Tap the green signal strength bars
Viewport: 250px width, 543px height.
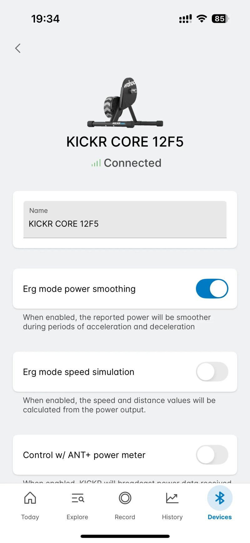coord(96,163)
